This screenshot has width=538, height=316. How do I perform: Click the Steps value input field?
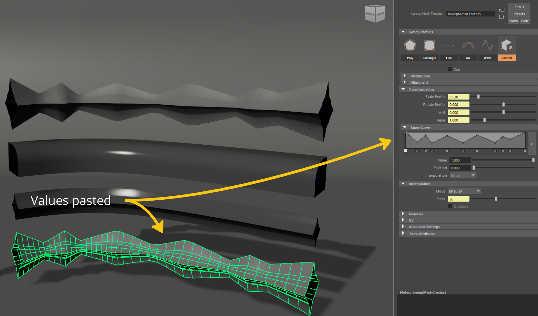click(x=458, y=199)
